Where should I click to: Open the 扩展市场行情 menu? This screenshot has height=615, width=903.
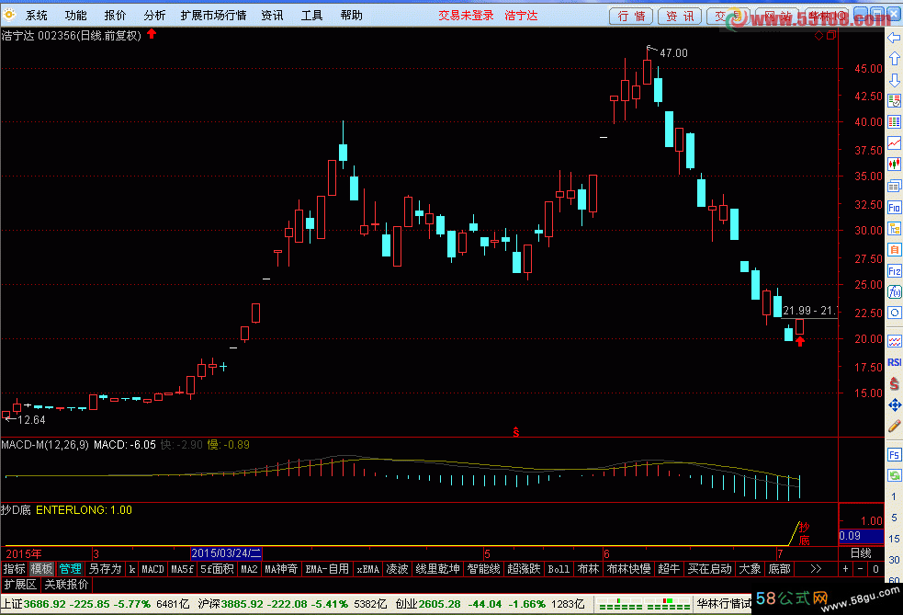tap(213, 16)
